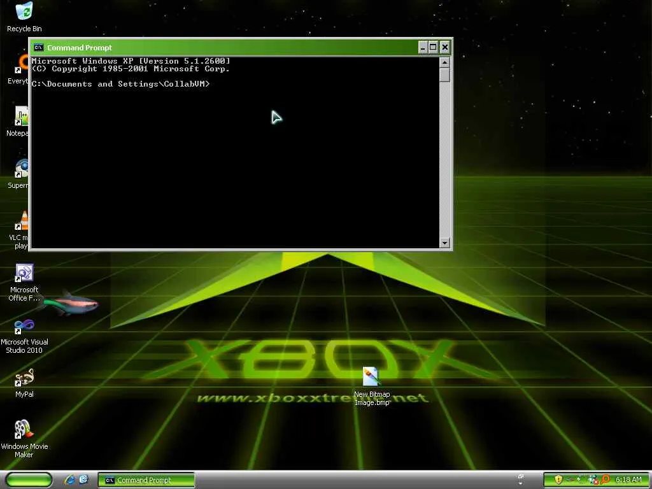
Task: Click the orange magnifier tray icon
Action: (605, 480)
